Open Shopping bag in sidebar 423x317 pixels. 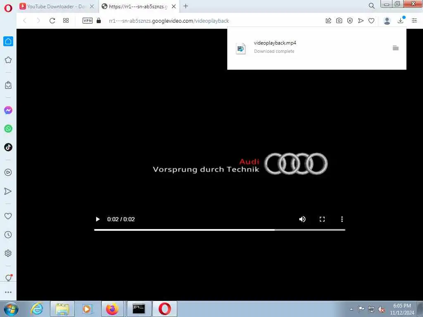[x=8, y=85]
